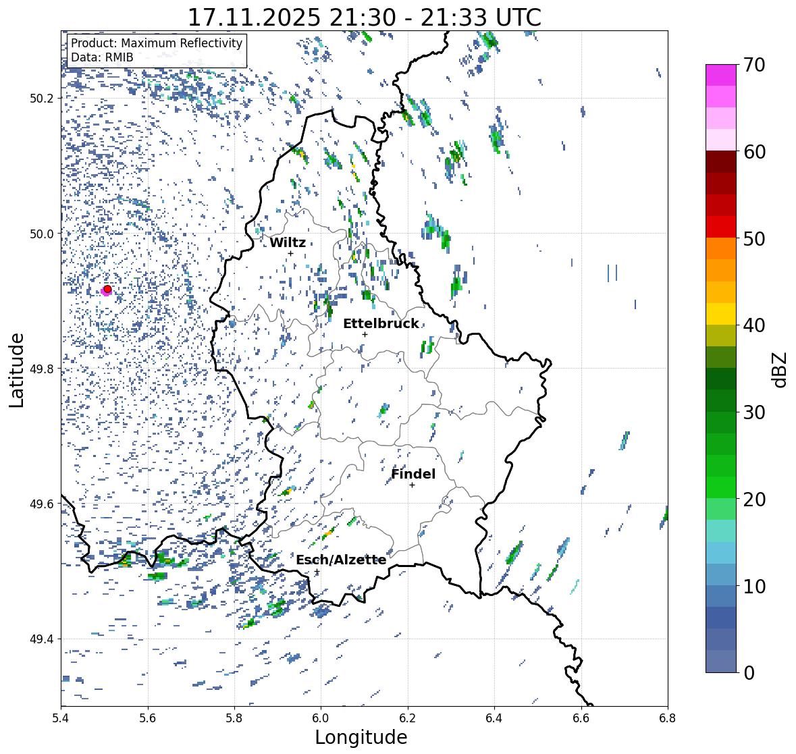Screen dimensions: 796x754
Task: Pick the magenta colorbar segment just below 70
Action: click(x=721, y=75)
